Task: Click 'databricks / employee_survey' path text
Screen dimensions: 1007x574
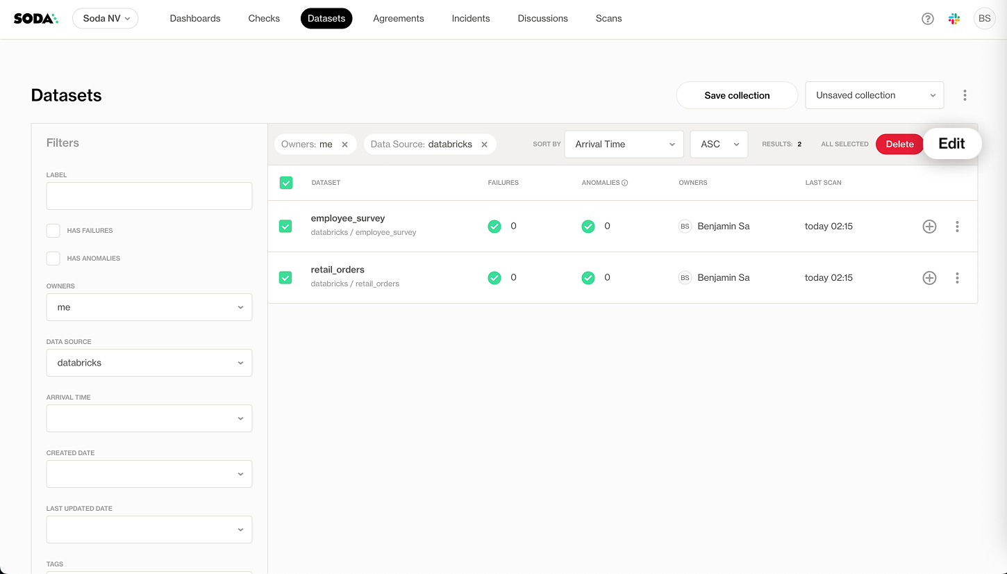Action: tap(364, 233)
